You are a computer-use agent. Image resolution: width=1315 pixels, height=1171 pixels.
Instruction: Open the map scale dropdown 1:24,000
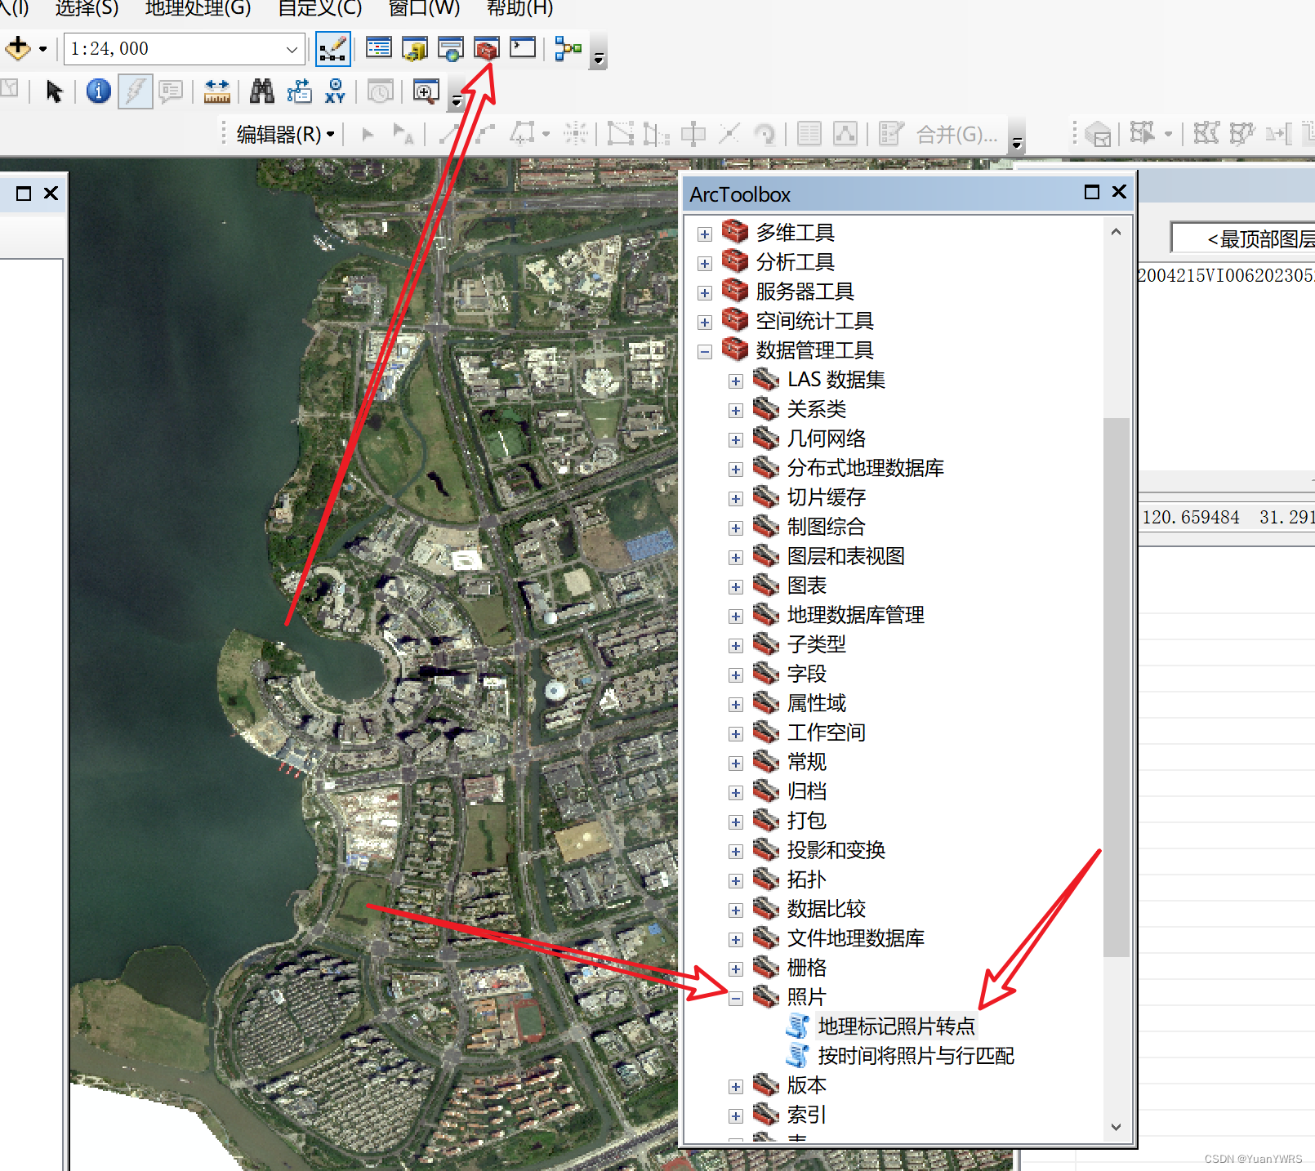(x=292, y=49)
